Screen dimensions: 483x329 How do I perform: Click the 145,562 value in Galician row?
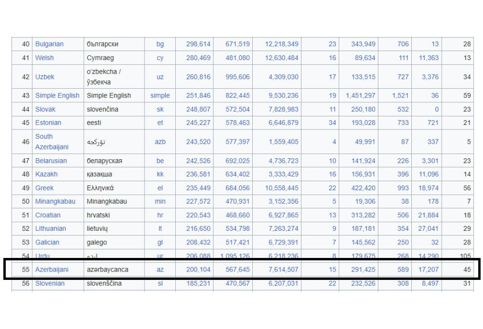(x=364, y=242)
